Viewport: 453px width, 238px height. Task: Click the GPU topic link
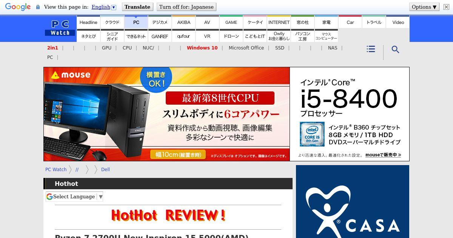(106, 48)
